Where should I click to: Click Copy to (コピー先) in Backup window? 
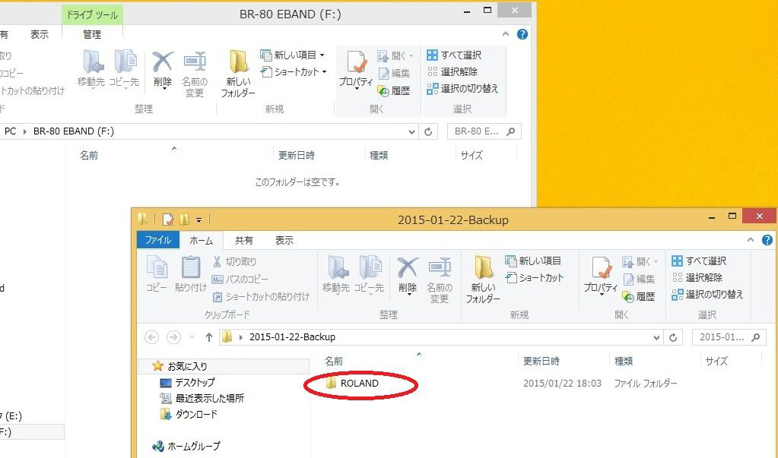pos(369,275)
